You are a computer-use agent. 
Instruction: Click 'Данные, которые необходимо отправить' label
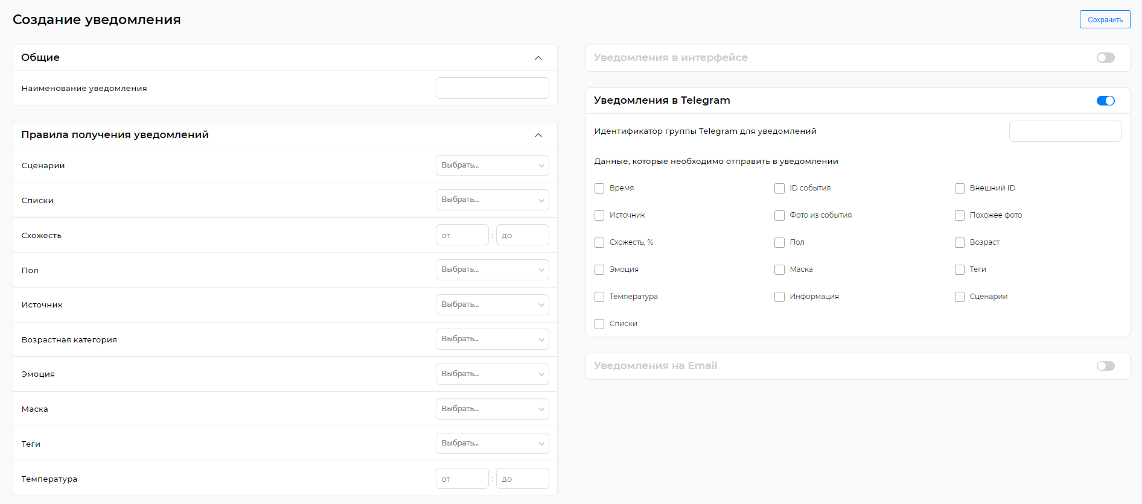tap(716, 161)
